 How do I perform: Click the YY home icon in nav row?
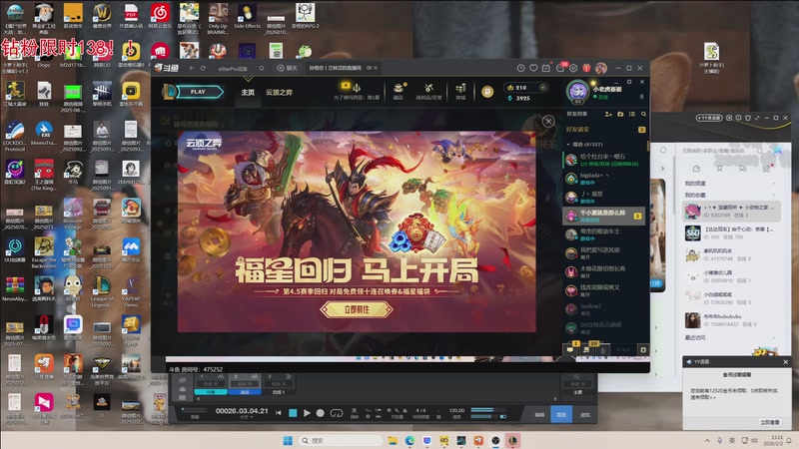(x=696, y=169)
